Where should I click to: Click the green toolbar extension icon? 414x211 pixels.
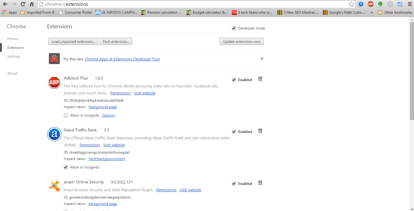pyautogui.click(x=380, y=4)
